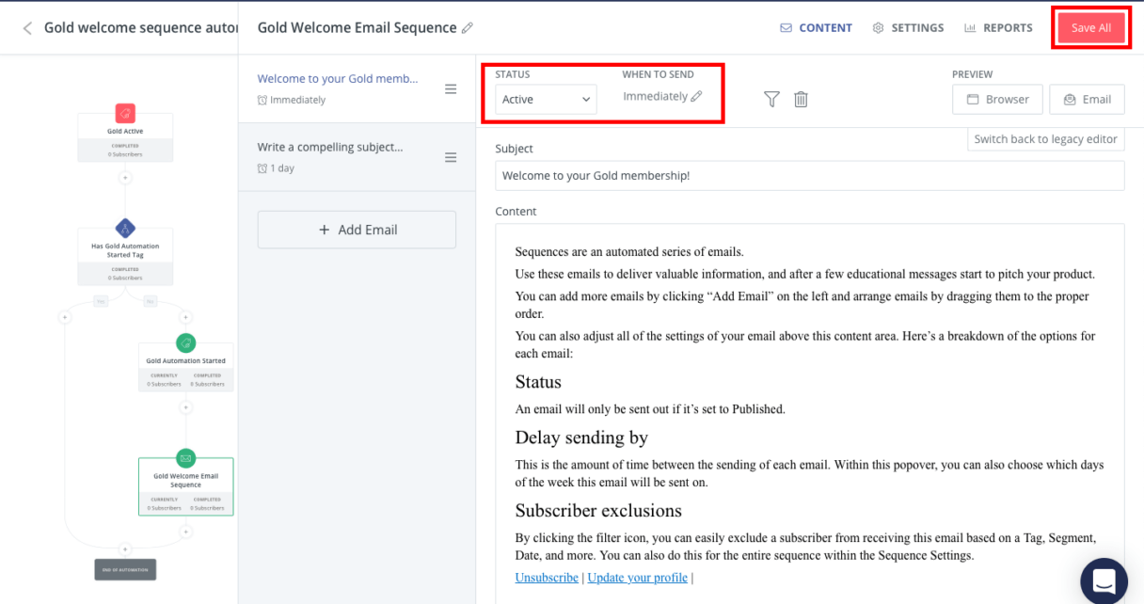Open the Content tab

pyautogui.click(x=816, y=28)
